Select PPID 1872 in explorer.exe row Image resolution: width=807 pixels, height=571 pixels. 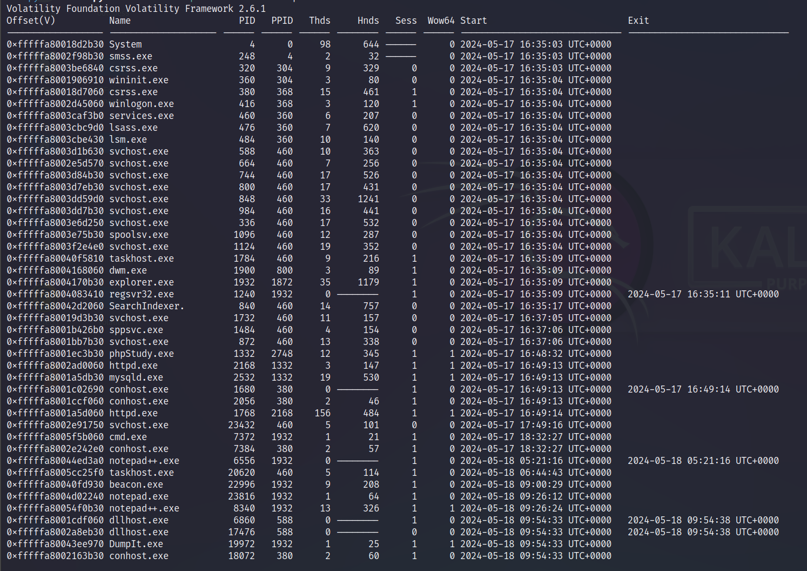(x=282, y=282)
